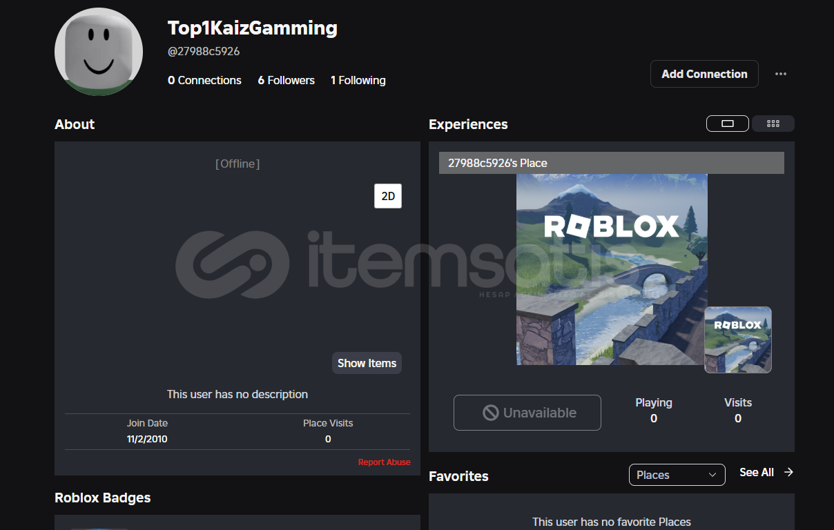Switch Experiences to grid view
Image resolution: width=834 pixels, height=530 pixels.
coord(773,124)
